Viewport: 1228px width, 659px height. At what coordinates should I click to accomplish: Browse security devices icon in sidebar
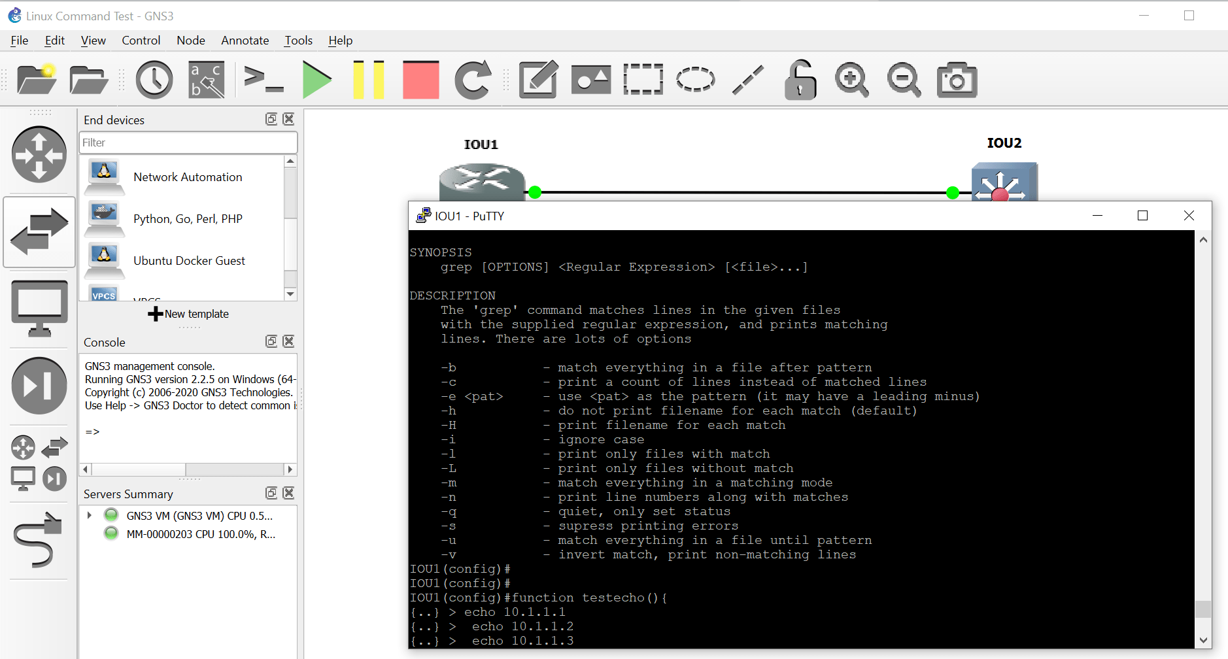pos(39,386)
